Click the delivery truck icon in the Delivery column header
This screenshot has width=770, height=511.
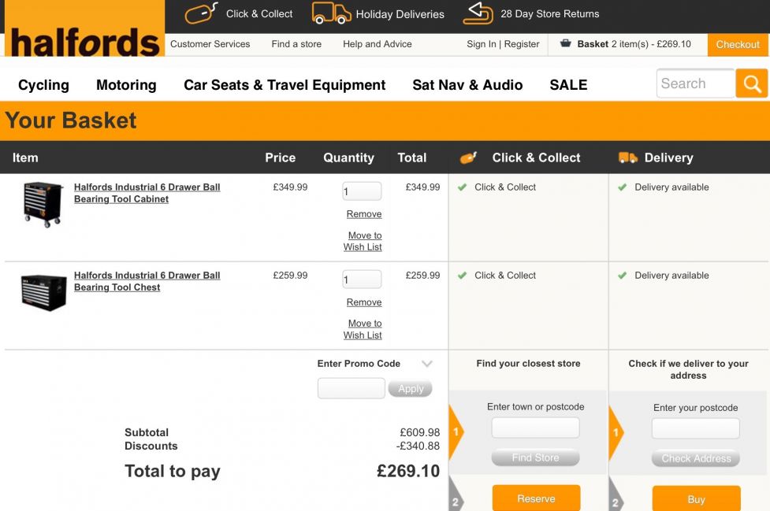(x=627, y=158)
